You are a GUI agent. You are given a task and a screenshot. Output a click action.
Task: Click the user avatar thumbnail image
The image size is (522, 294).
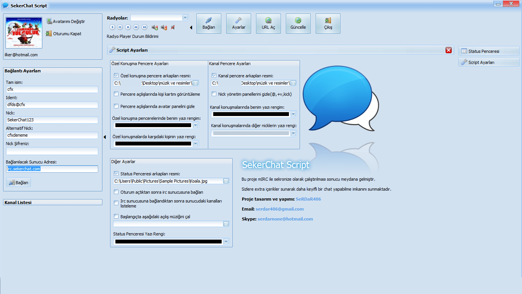click(24, 33)
